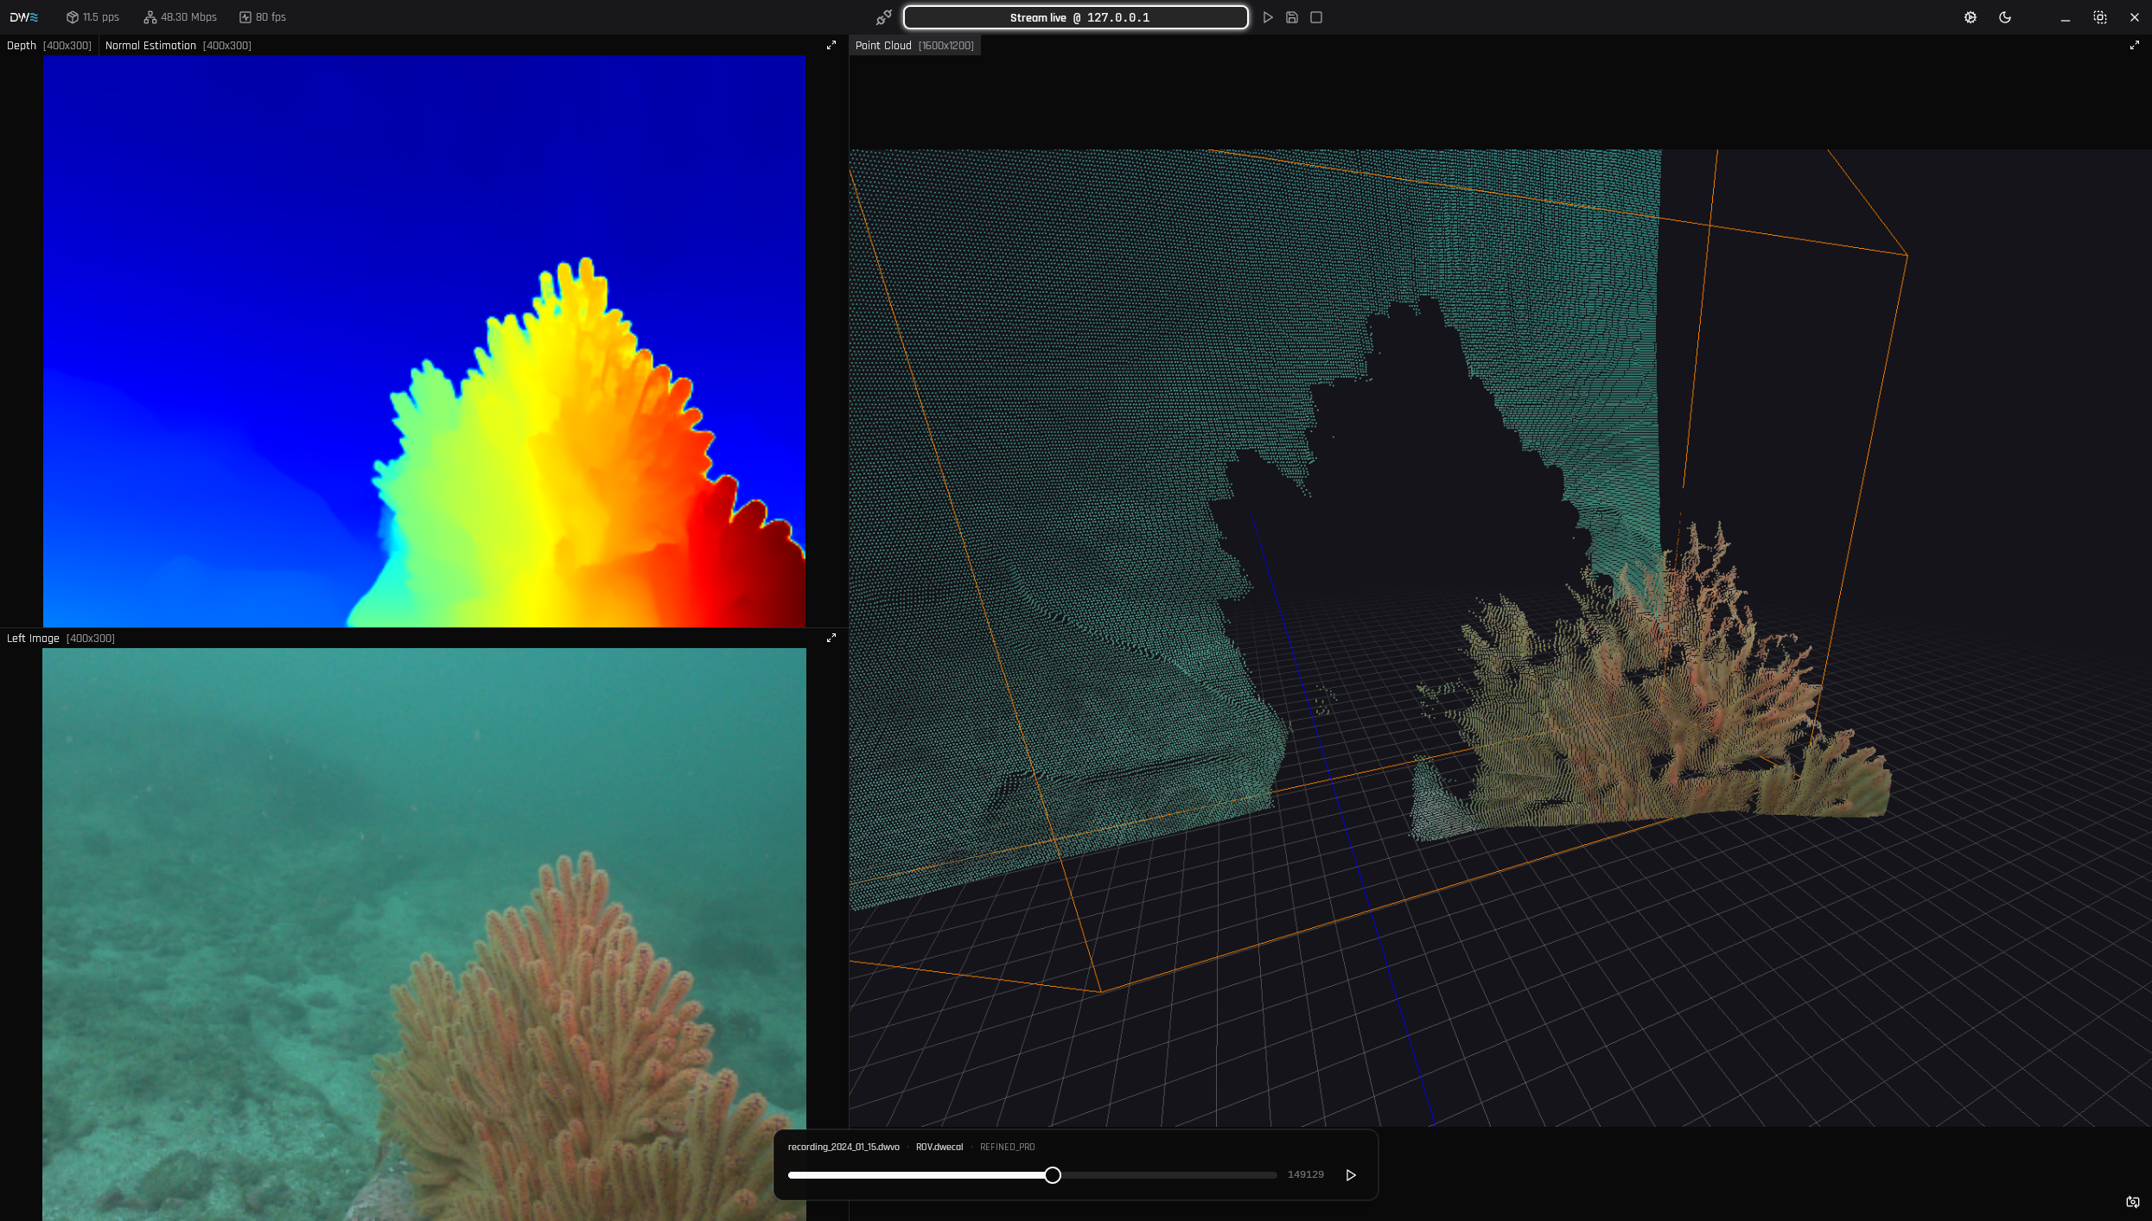The image size is (2152, 1221).
Task: Click the ROV.dwecal calibration label
Action: point(939,1147)
